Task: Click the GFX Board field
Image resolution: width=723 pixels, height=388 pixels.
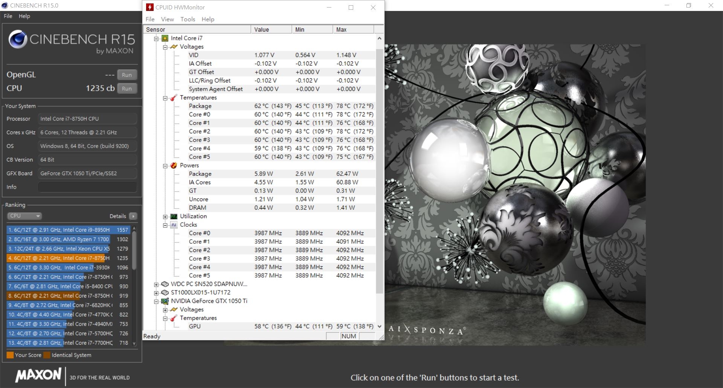Action: (x=87, y=173)
